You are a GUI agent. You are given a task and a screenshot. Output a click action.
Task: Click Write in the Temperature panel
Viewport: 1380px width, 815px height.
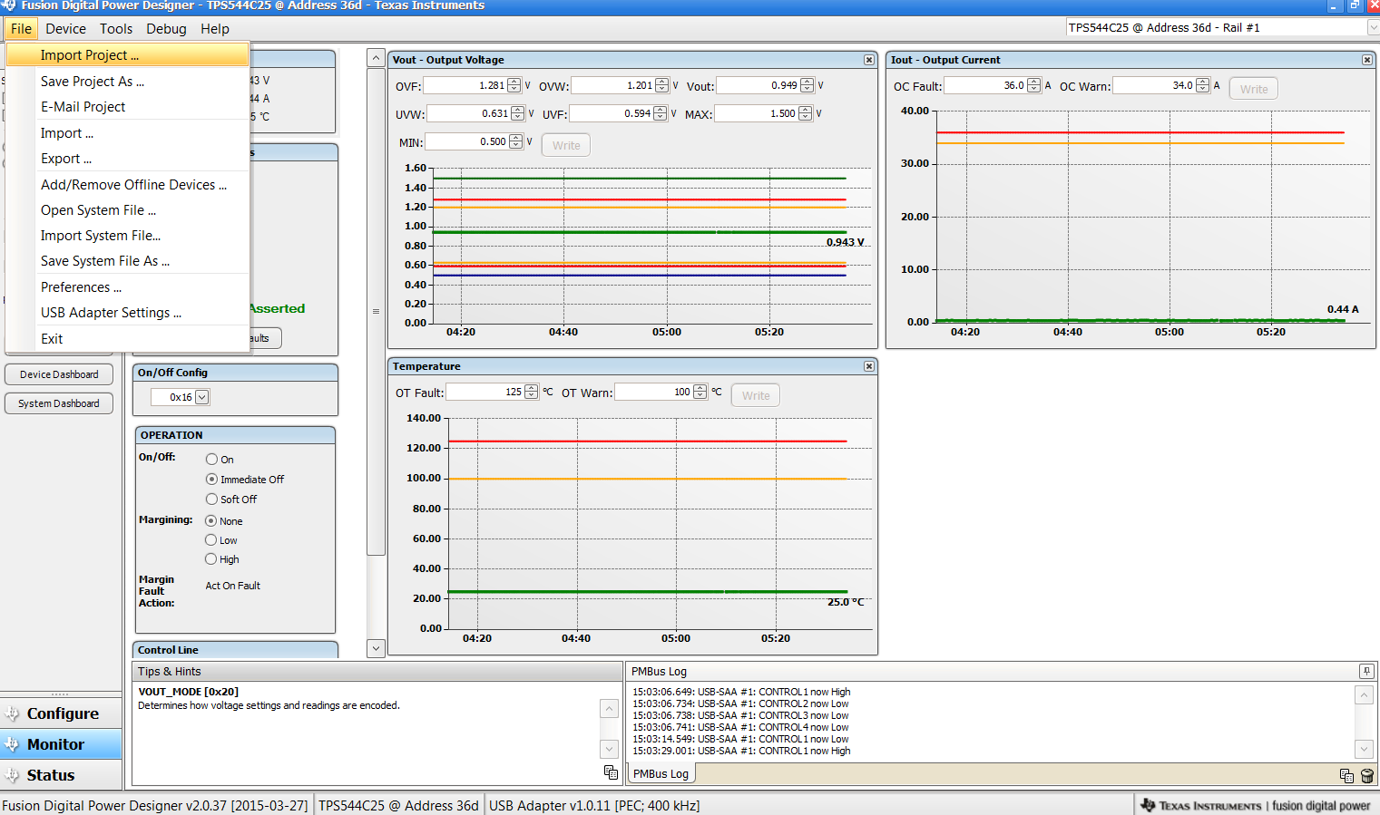point(755,394)
